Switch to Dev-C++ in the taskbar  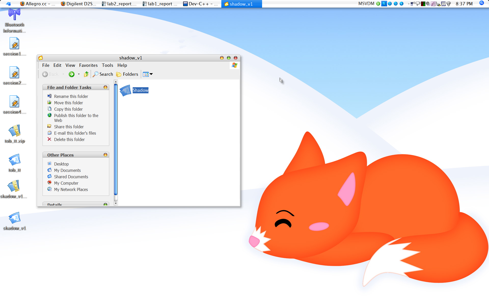point(200,4)
